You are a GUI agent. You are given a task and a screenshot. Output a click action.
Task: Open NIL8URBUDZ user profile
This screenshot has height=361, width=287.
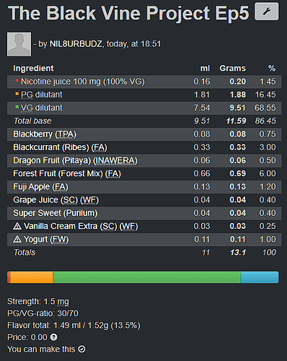tap(76, 44)
